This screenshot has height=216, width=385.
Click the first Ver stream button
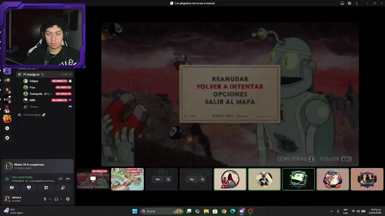click(158, 179)
